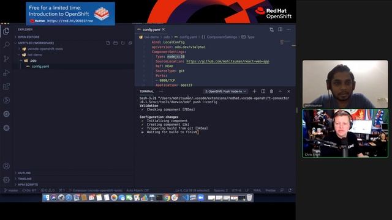Open the Explorer view in the activity bar
392x220 pixels.
(x=6, y=31)
